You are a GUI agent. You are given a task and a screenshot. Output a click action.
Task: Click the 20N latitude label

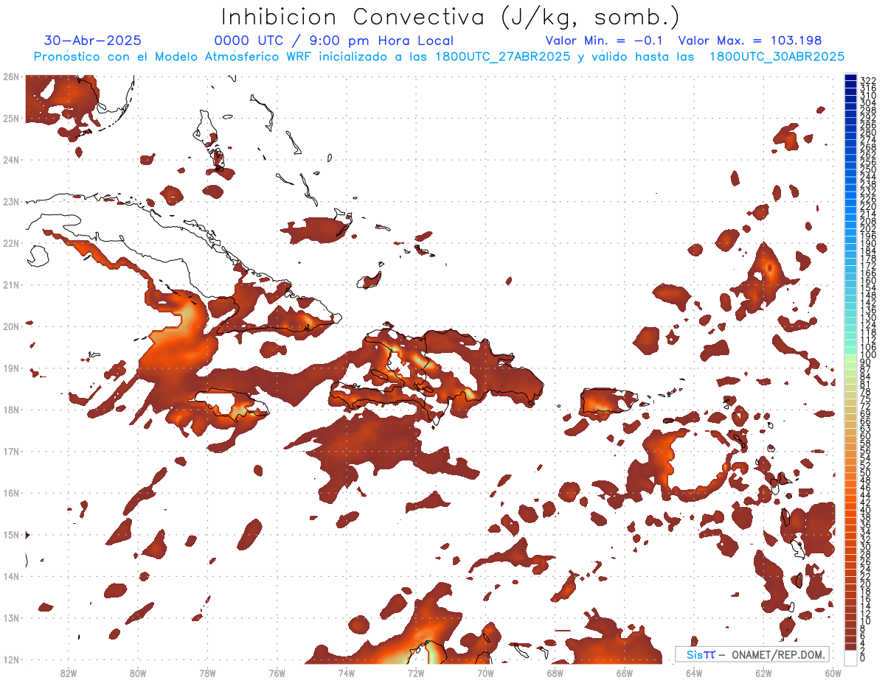tap(11, 326)
